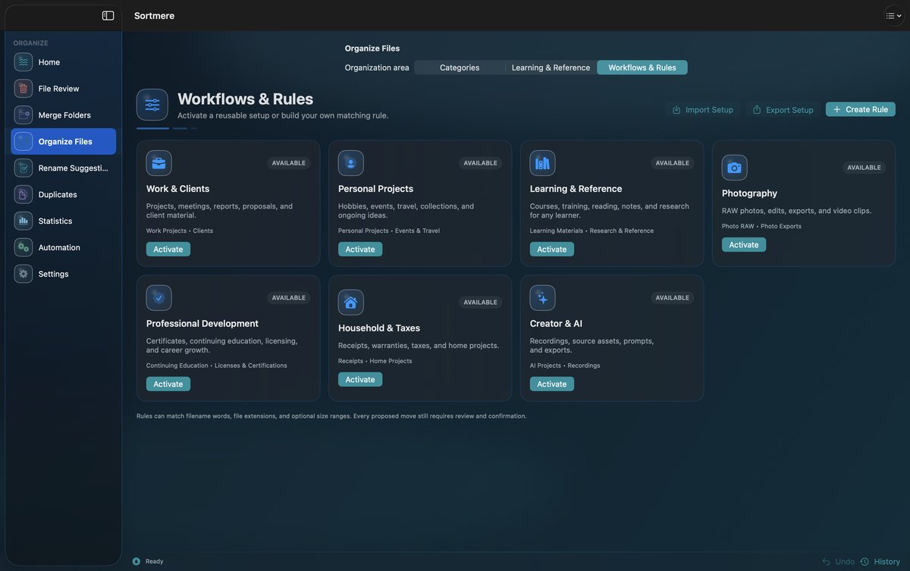Click the Create Rule button
Image resolution: width=910 pixels, height=571 pixels.
click(x=861, y=109)
